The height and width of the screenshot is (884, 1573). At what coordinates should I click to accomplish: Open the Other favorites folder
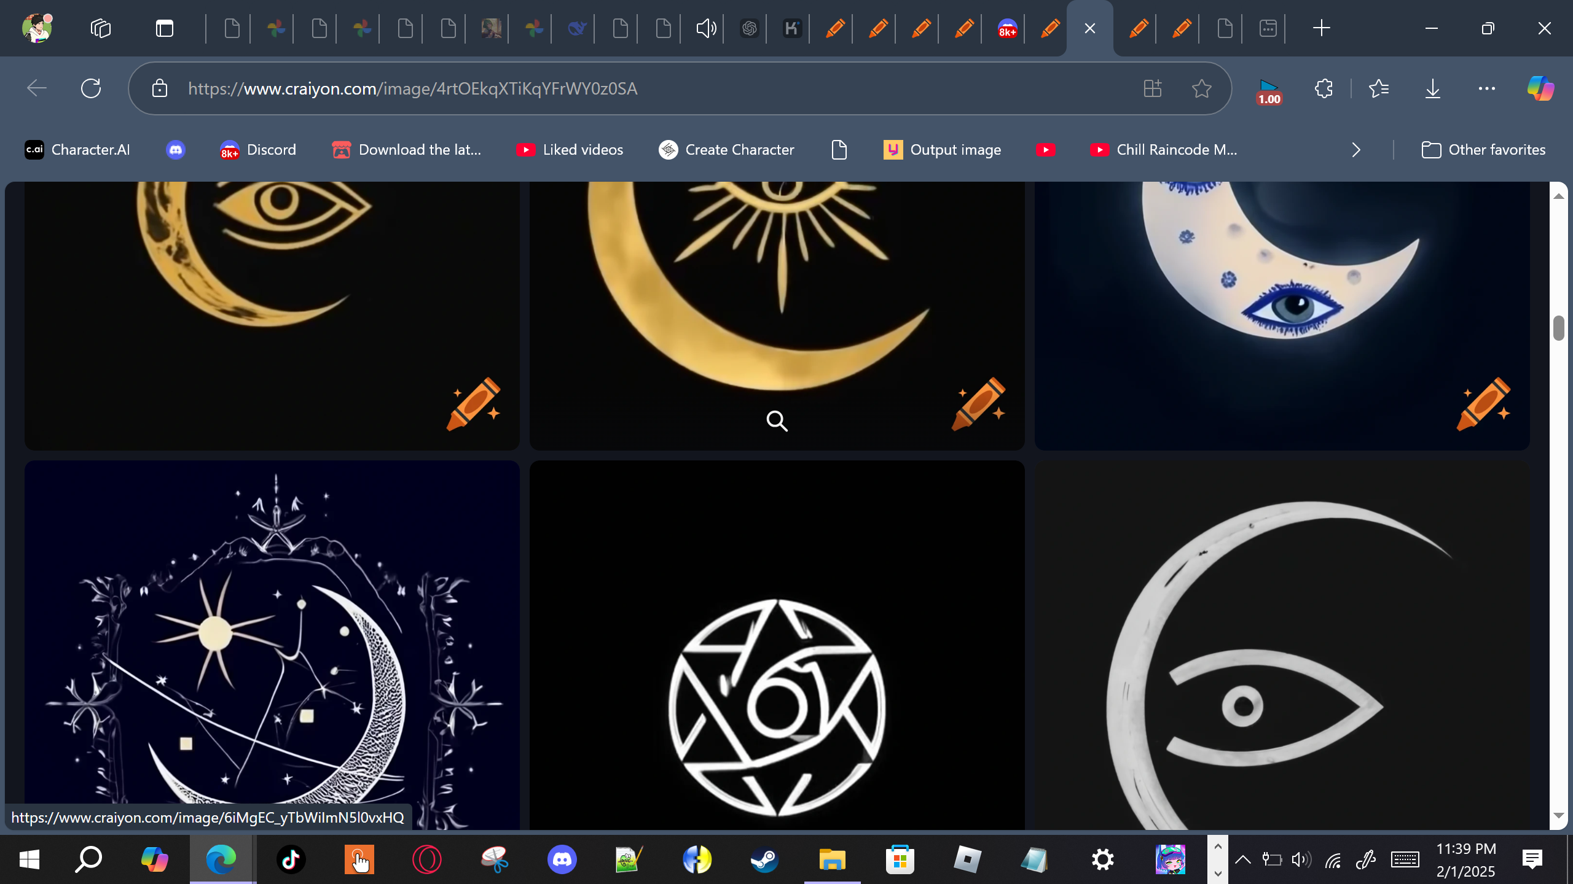pyautogui.click(x=1484, y=150)
